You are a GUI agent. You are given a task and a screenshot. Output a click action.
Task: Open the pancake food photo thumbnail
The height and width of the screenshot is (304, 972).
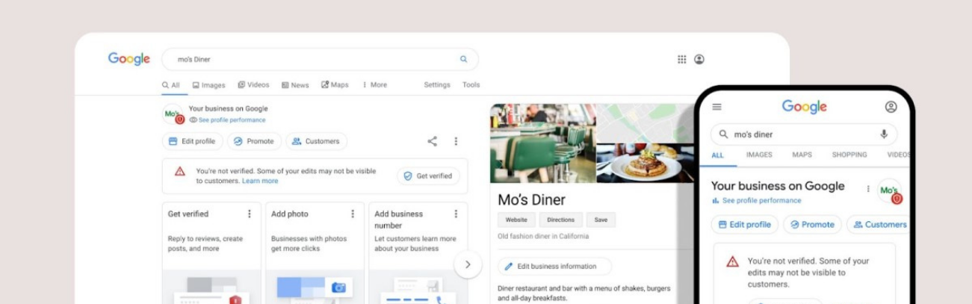point(639,163)
